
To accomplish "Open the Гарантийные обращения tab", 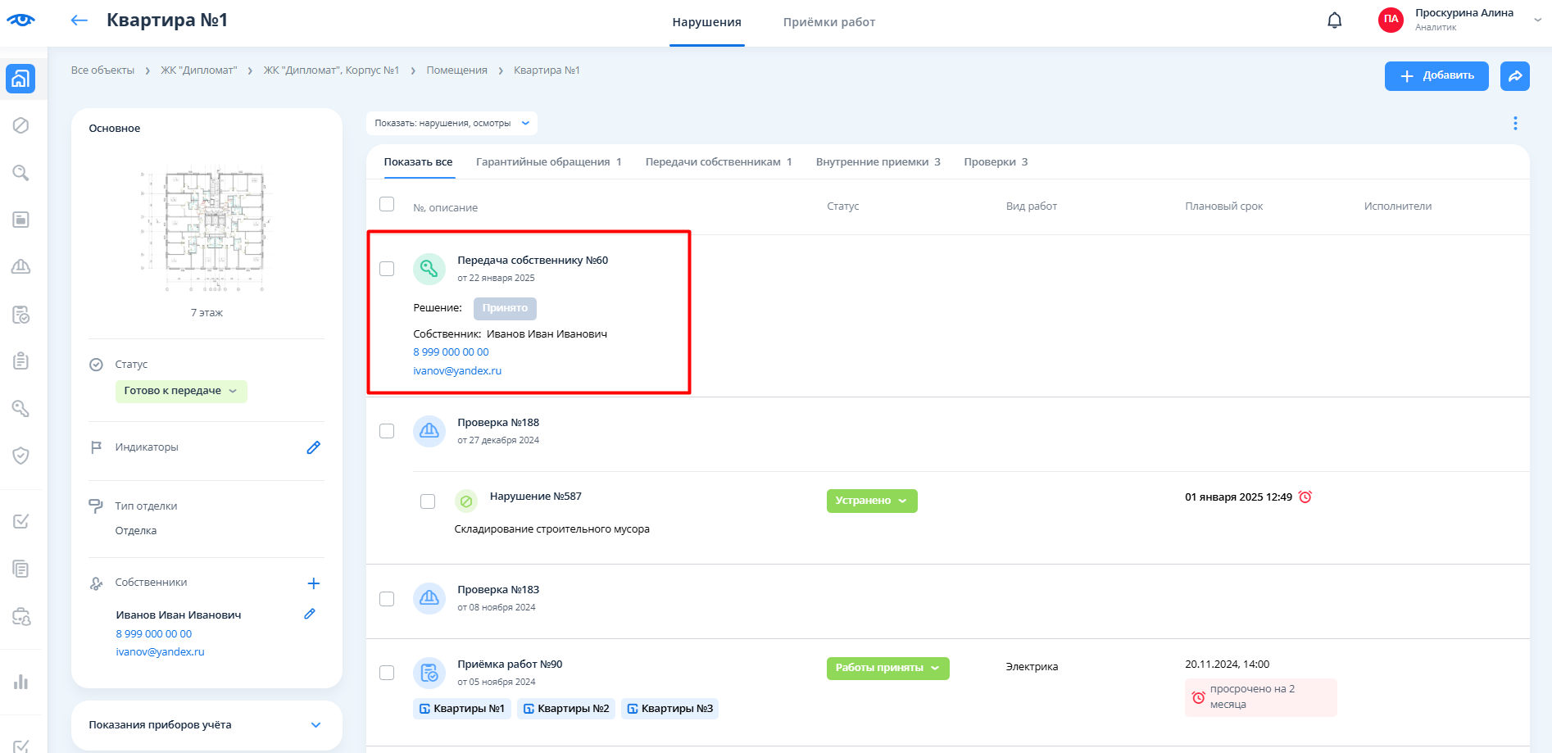I will click(548, 162).
